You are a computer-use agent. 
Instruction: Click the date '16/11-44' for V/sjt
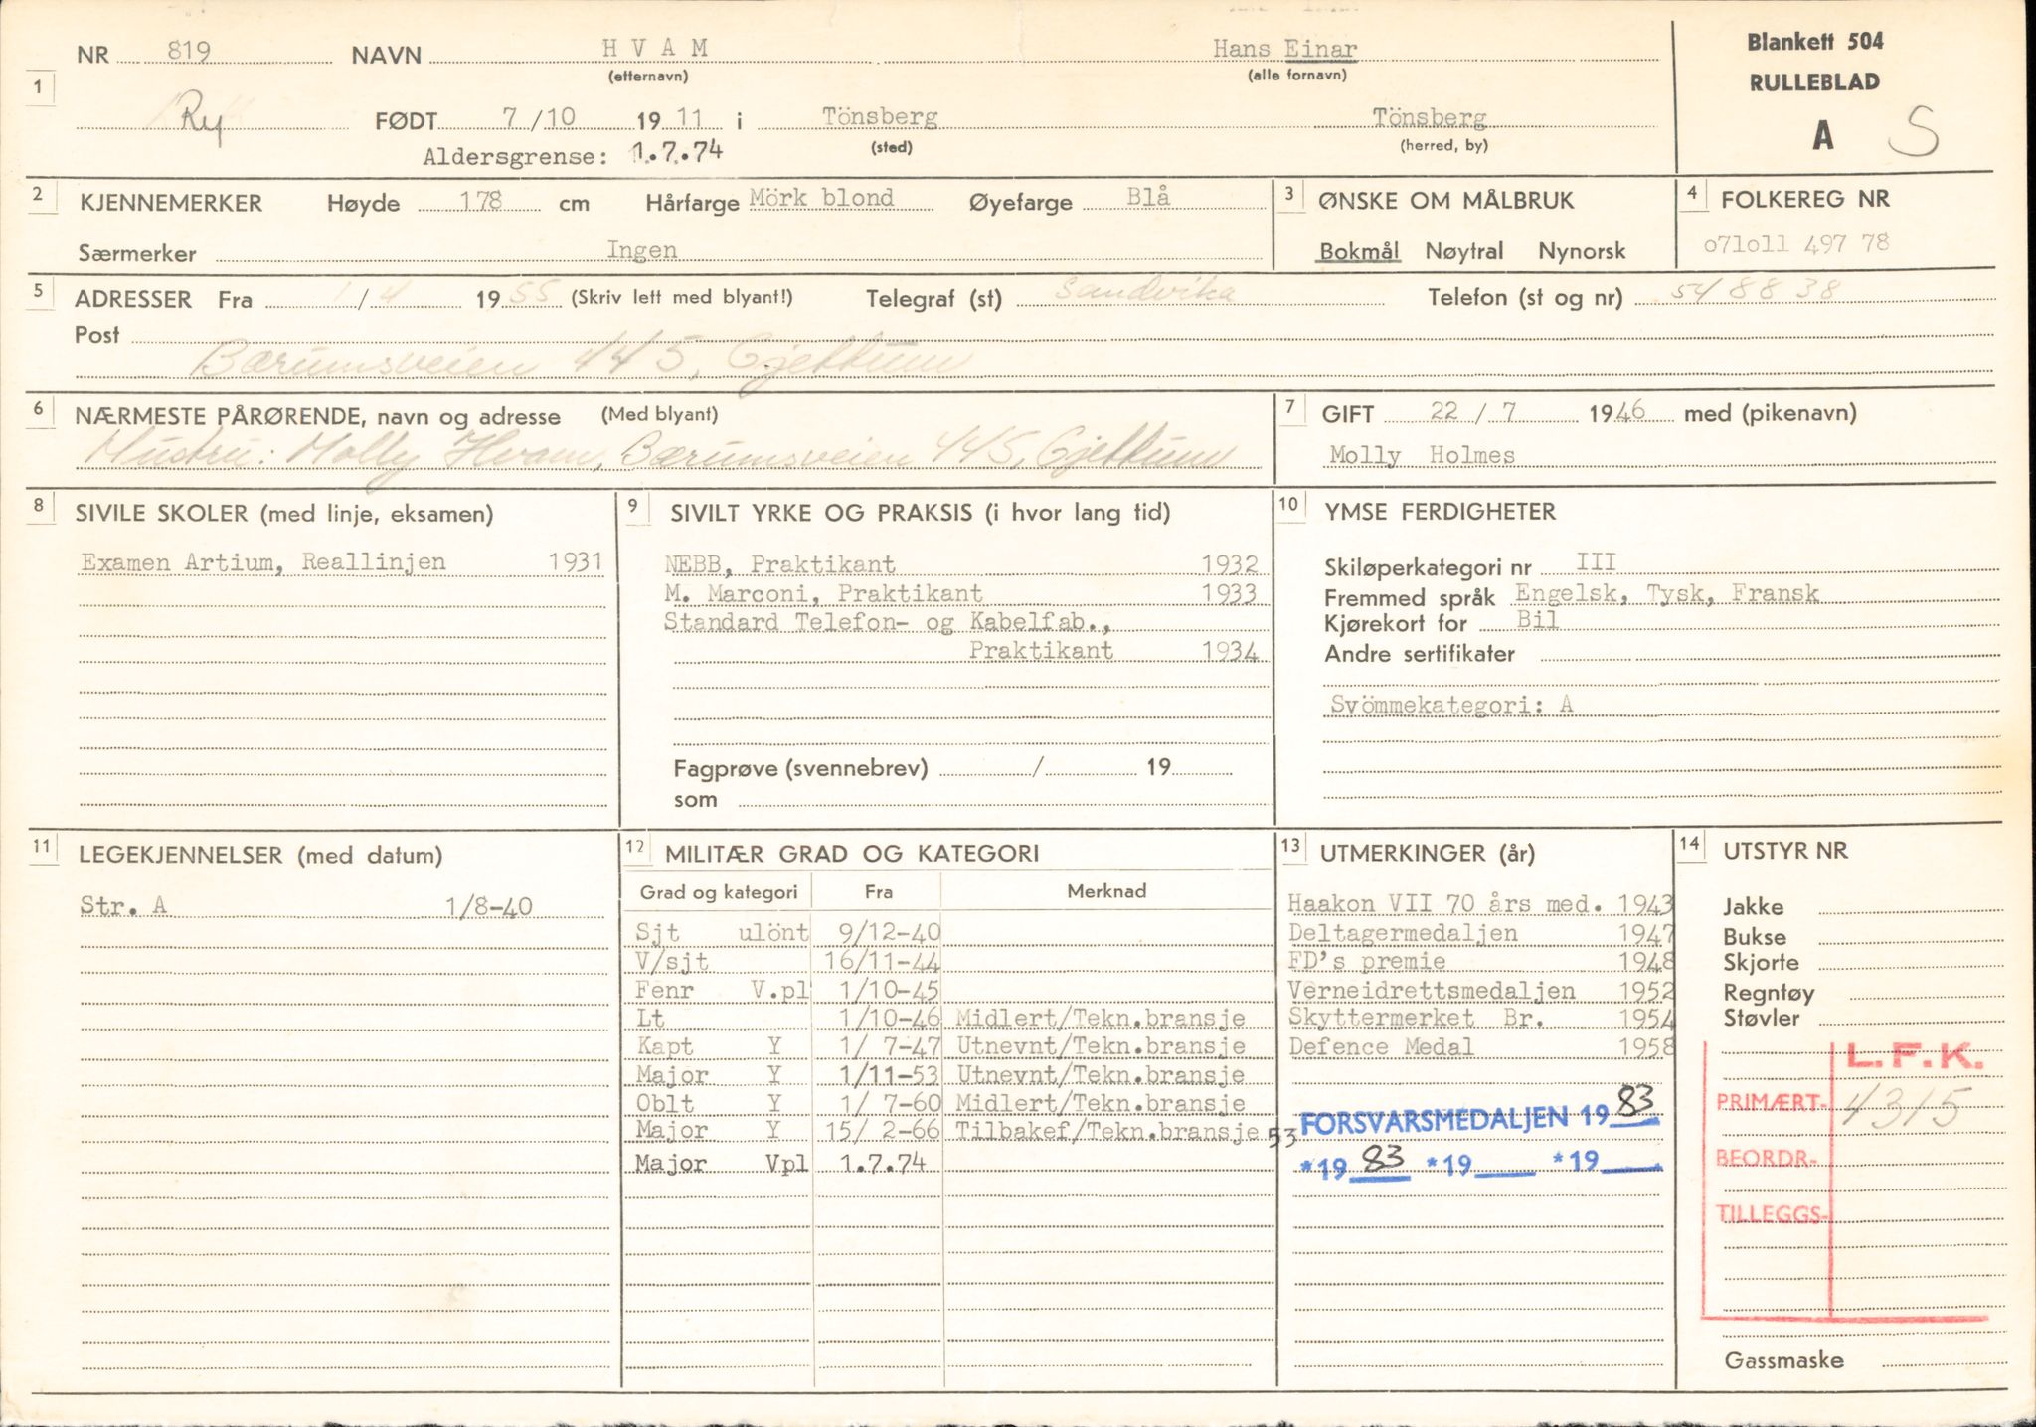pos(882,961)
